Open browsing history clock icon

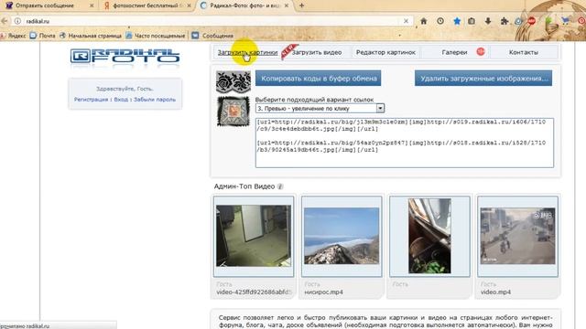[x=440, y=21]
